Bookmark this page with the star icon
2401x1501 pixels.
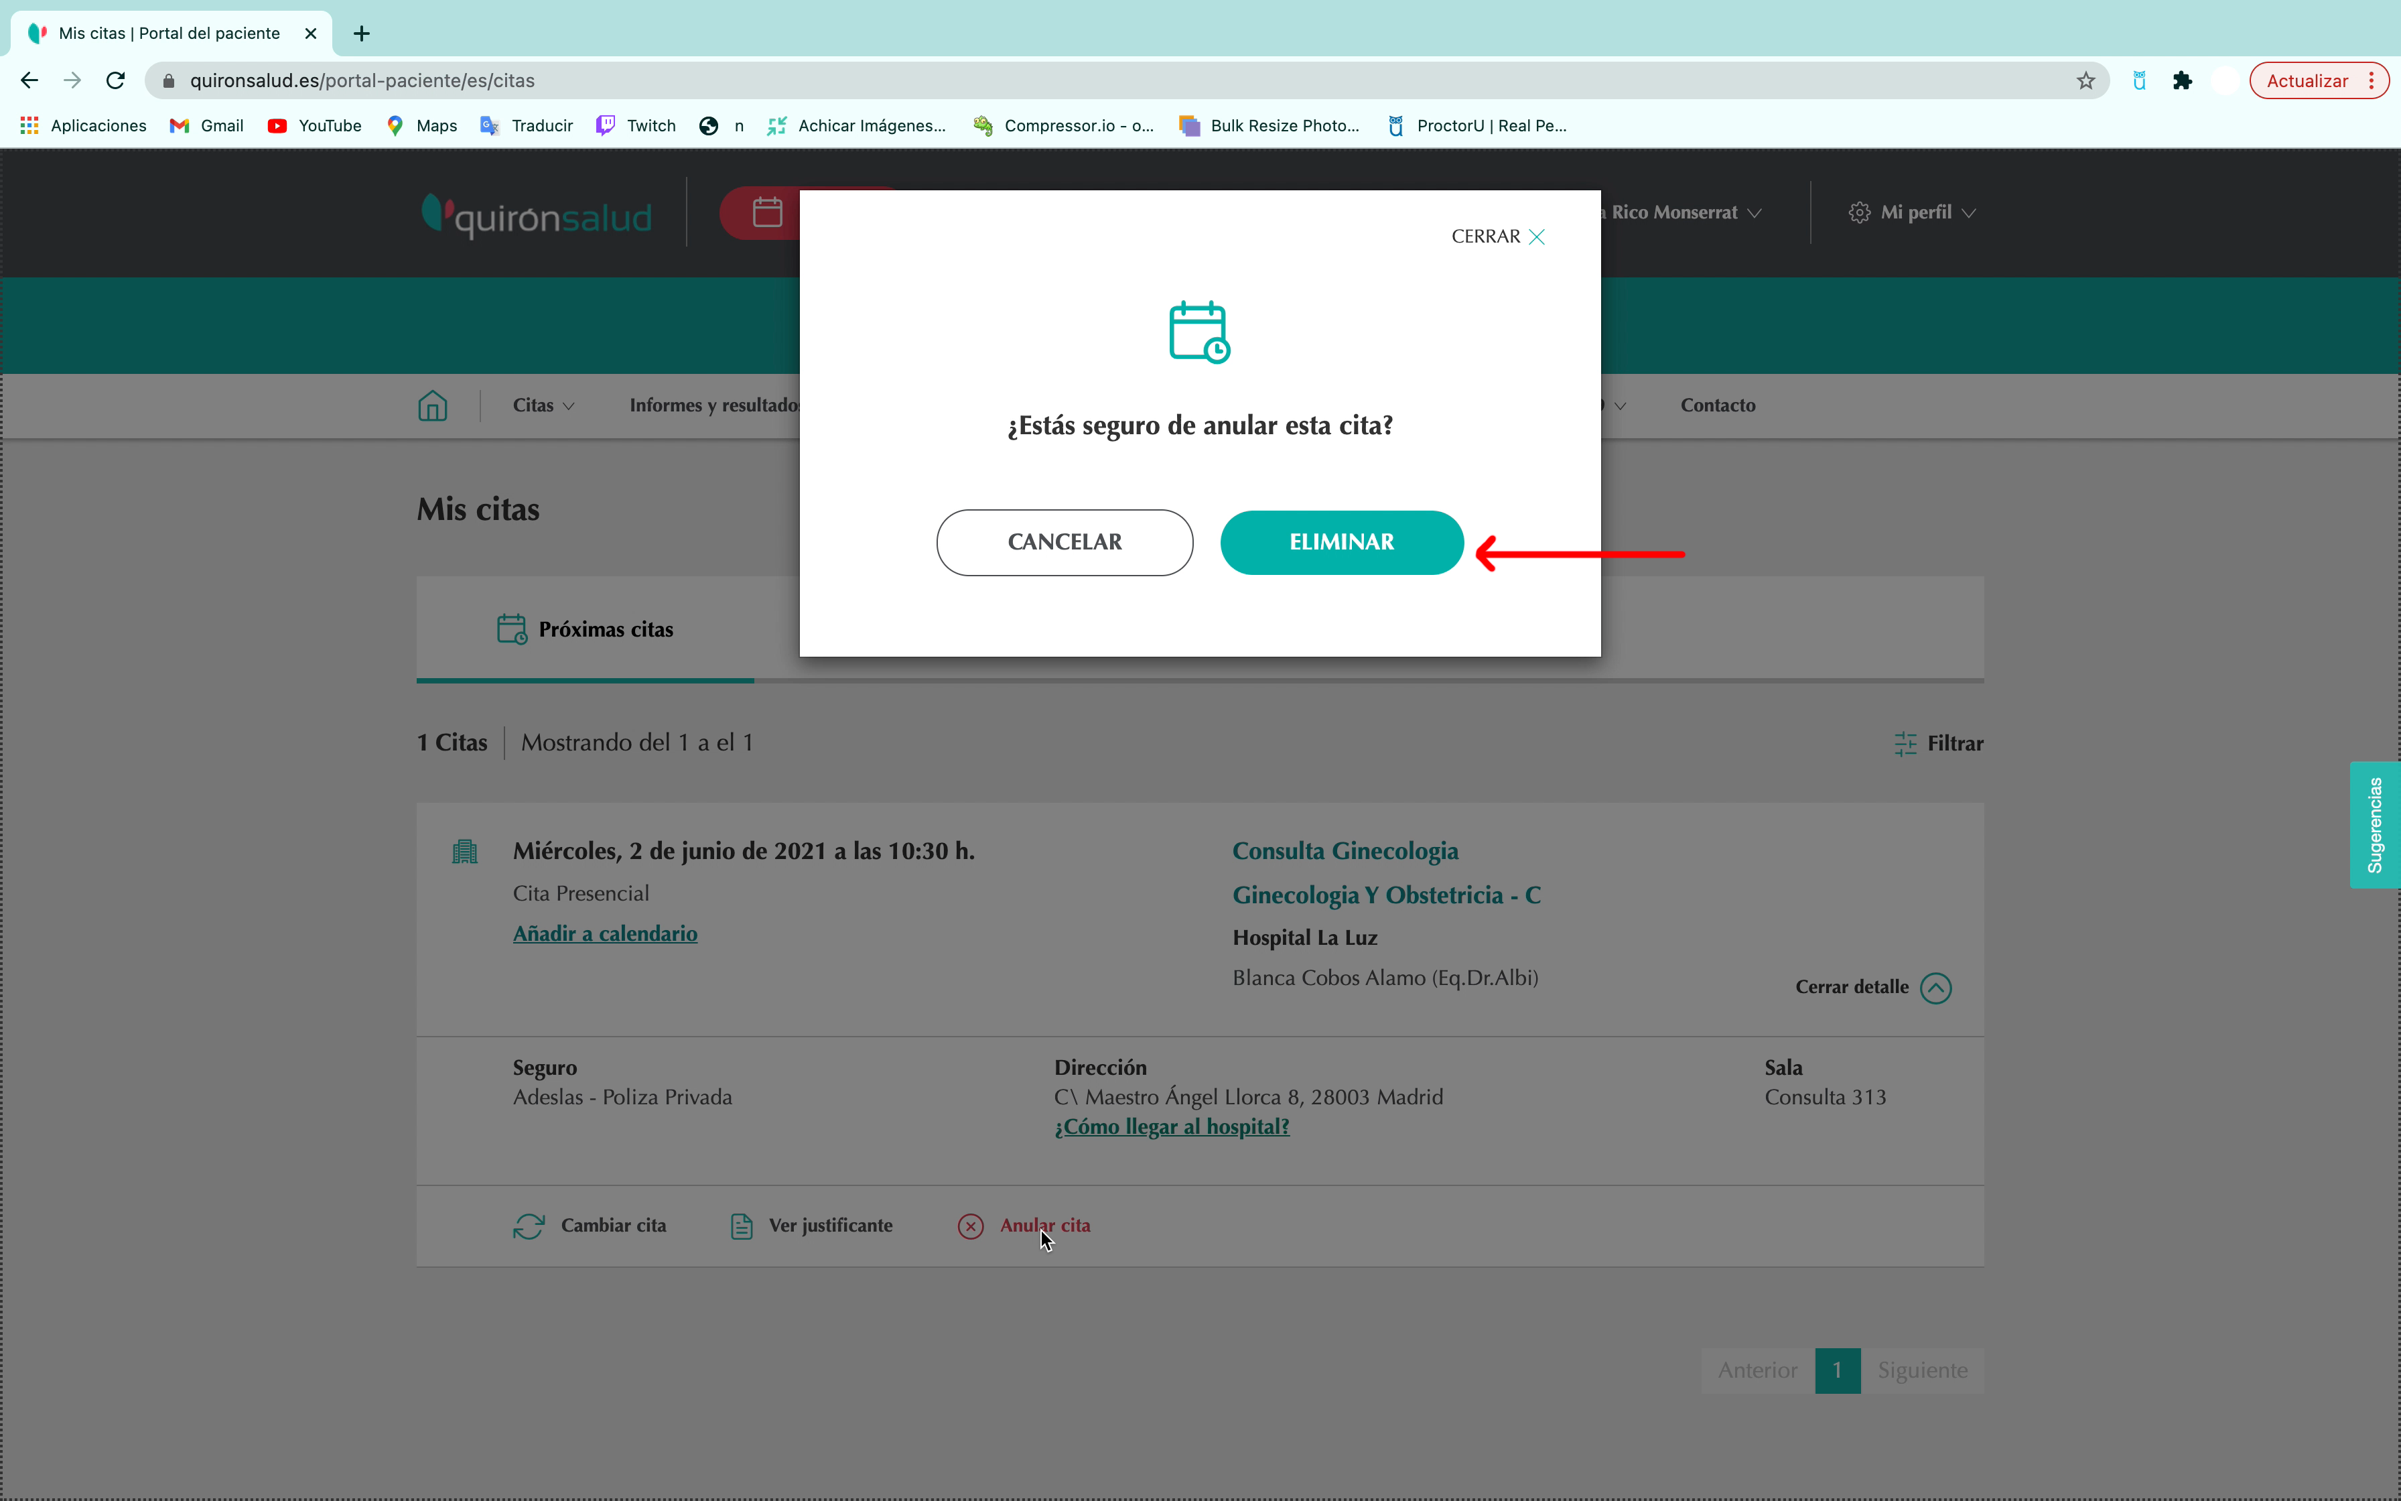[2085, 80]
